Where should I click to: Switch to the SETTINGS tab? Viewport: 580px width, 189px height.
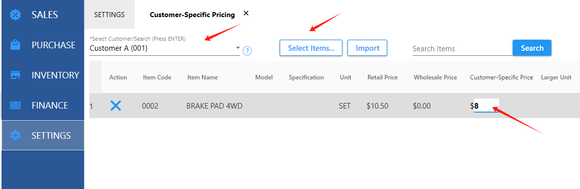click(109, 15)
